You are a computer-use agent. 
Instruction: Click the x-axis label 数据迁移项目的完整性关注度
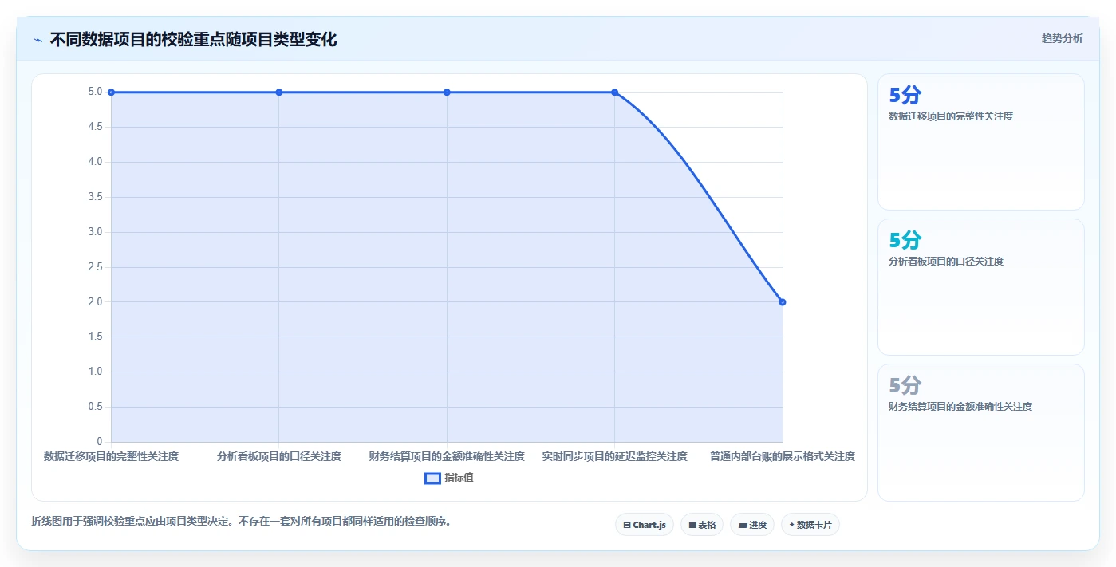[x=111, y=456]
